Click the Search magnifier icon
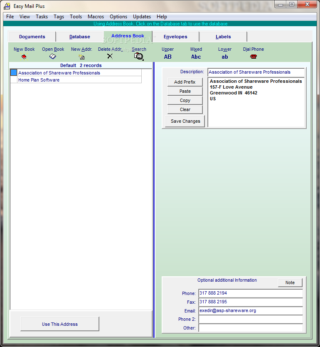Viewport: 320px width, 347px height. [139, 57]
